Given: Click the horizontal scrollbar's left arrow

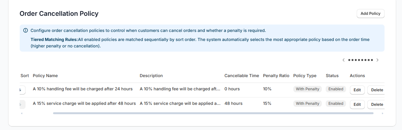Looking at the screenshot, I should (x=22, y=113).
